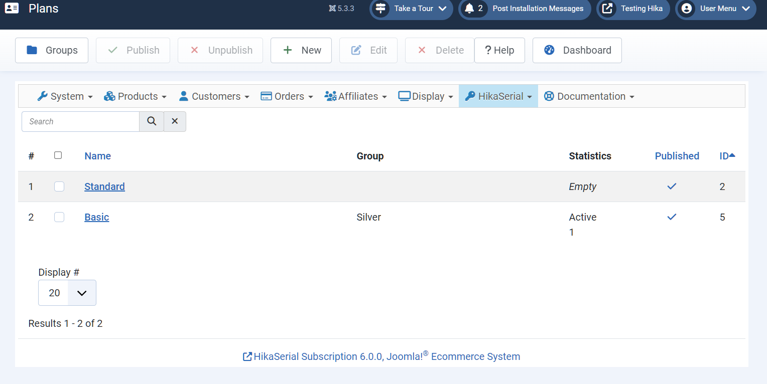The height and width of the screenshot is (384, 767).
Task: Click the Joomla version logo icon
Action: tap(332, 9)
